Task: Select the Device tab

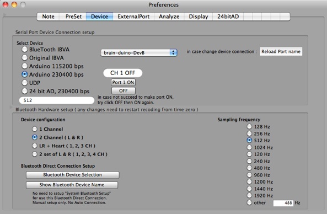Action: (99, 17)
